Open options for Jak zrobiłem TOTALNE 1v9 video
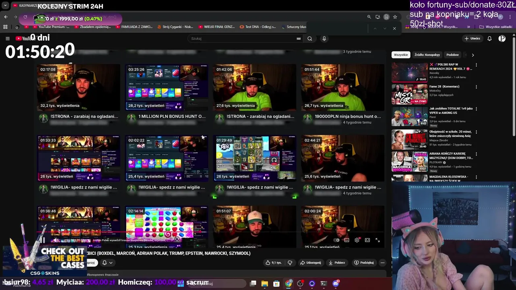This screenshot has height=290, width=516. tap(476, 109)
